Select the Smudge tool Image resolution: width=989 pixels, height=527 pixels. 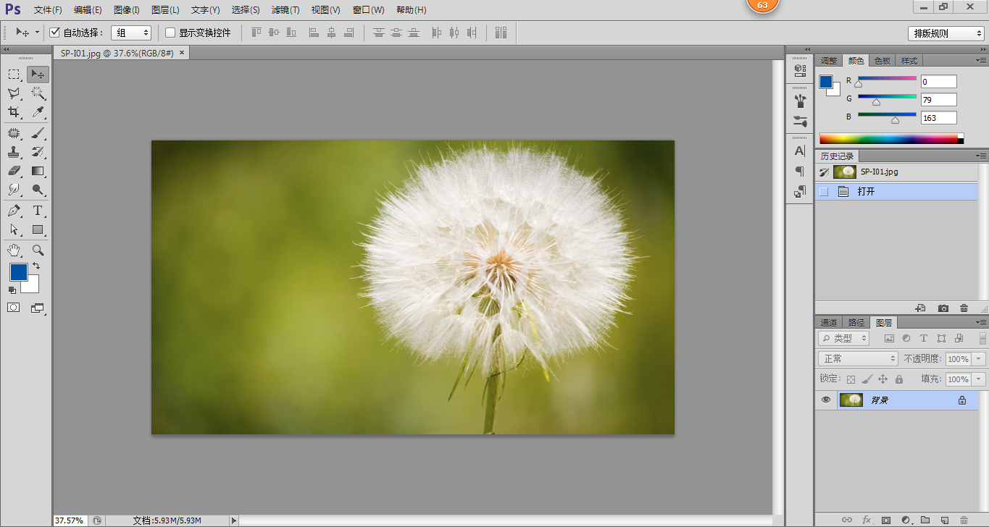[x=14, y=190]
